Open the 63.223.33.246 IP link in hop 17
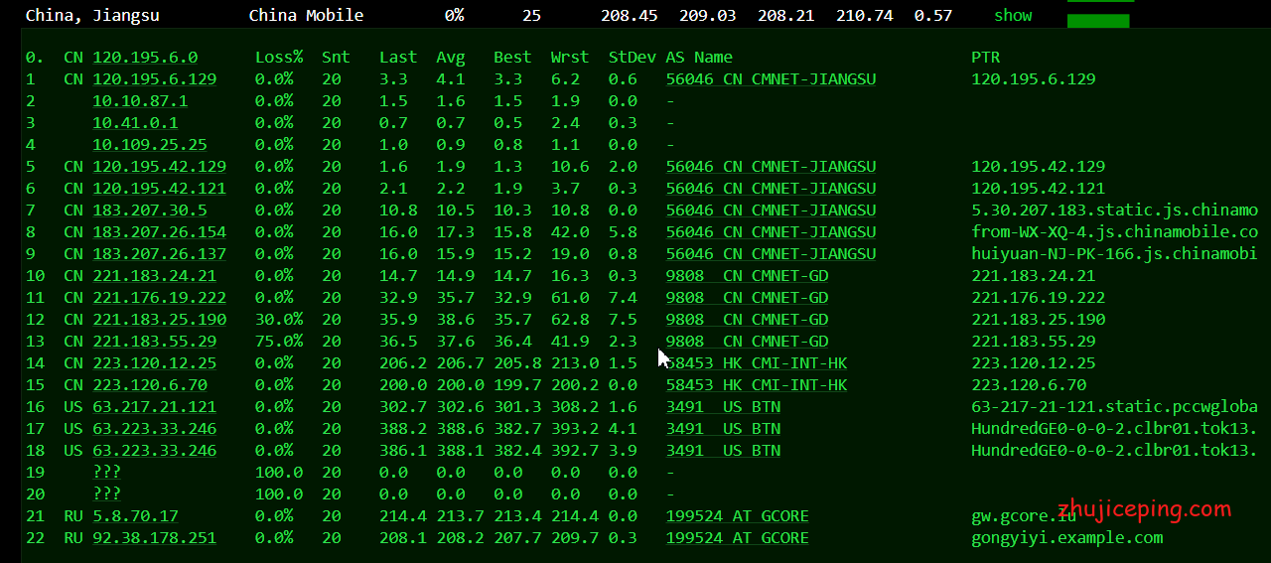Screen dimensions: 1271x563 coord(155,429)
